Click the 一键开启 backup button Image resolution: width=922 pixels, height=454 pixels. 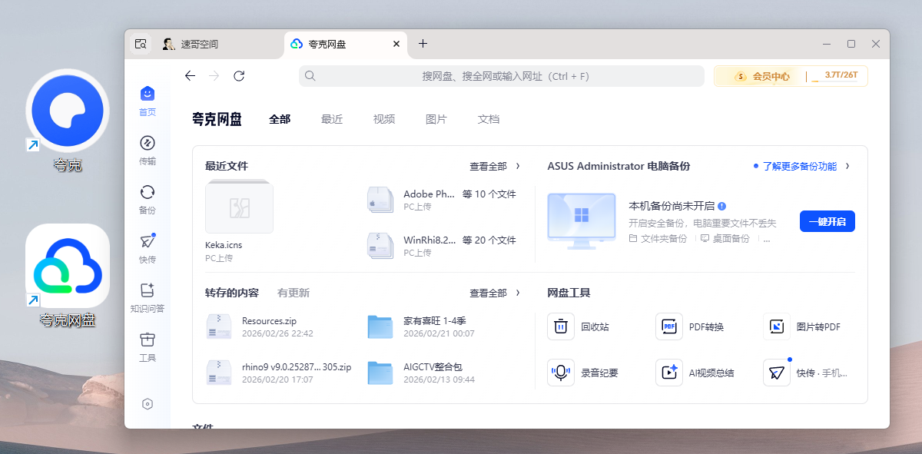click(827, 221)
